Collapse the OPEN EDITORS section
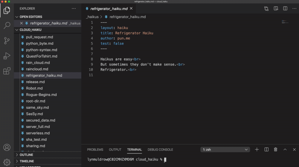 tap(48, 17)
